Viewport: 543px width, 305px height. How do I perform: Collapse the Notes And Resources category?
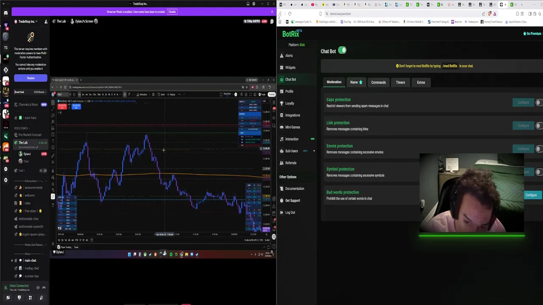(x=30, y=245)
